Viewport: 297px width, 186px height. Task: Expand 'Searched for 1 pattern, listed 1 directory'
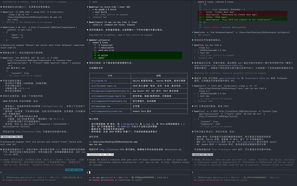(x=230, y=73)
